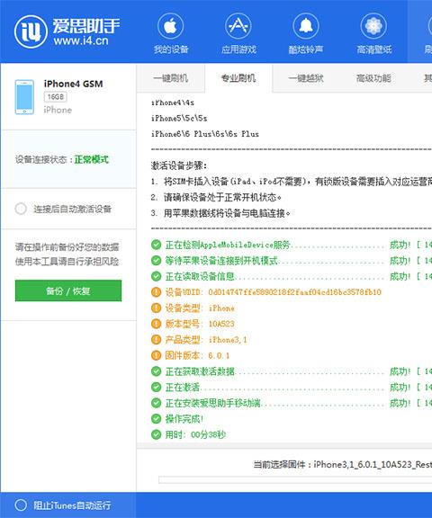Click orange warning icon beside 固件版本
Viewport: 432px width, 518px height.
pos(156,355)
